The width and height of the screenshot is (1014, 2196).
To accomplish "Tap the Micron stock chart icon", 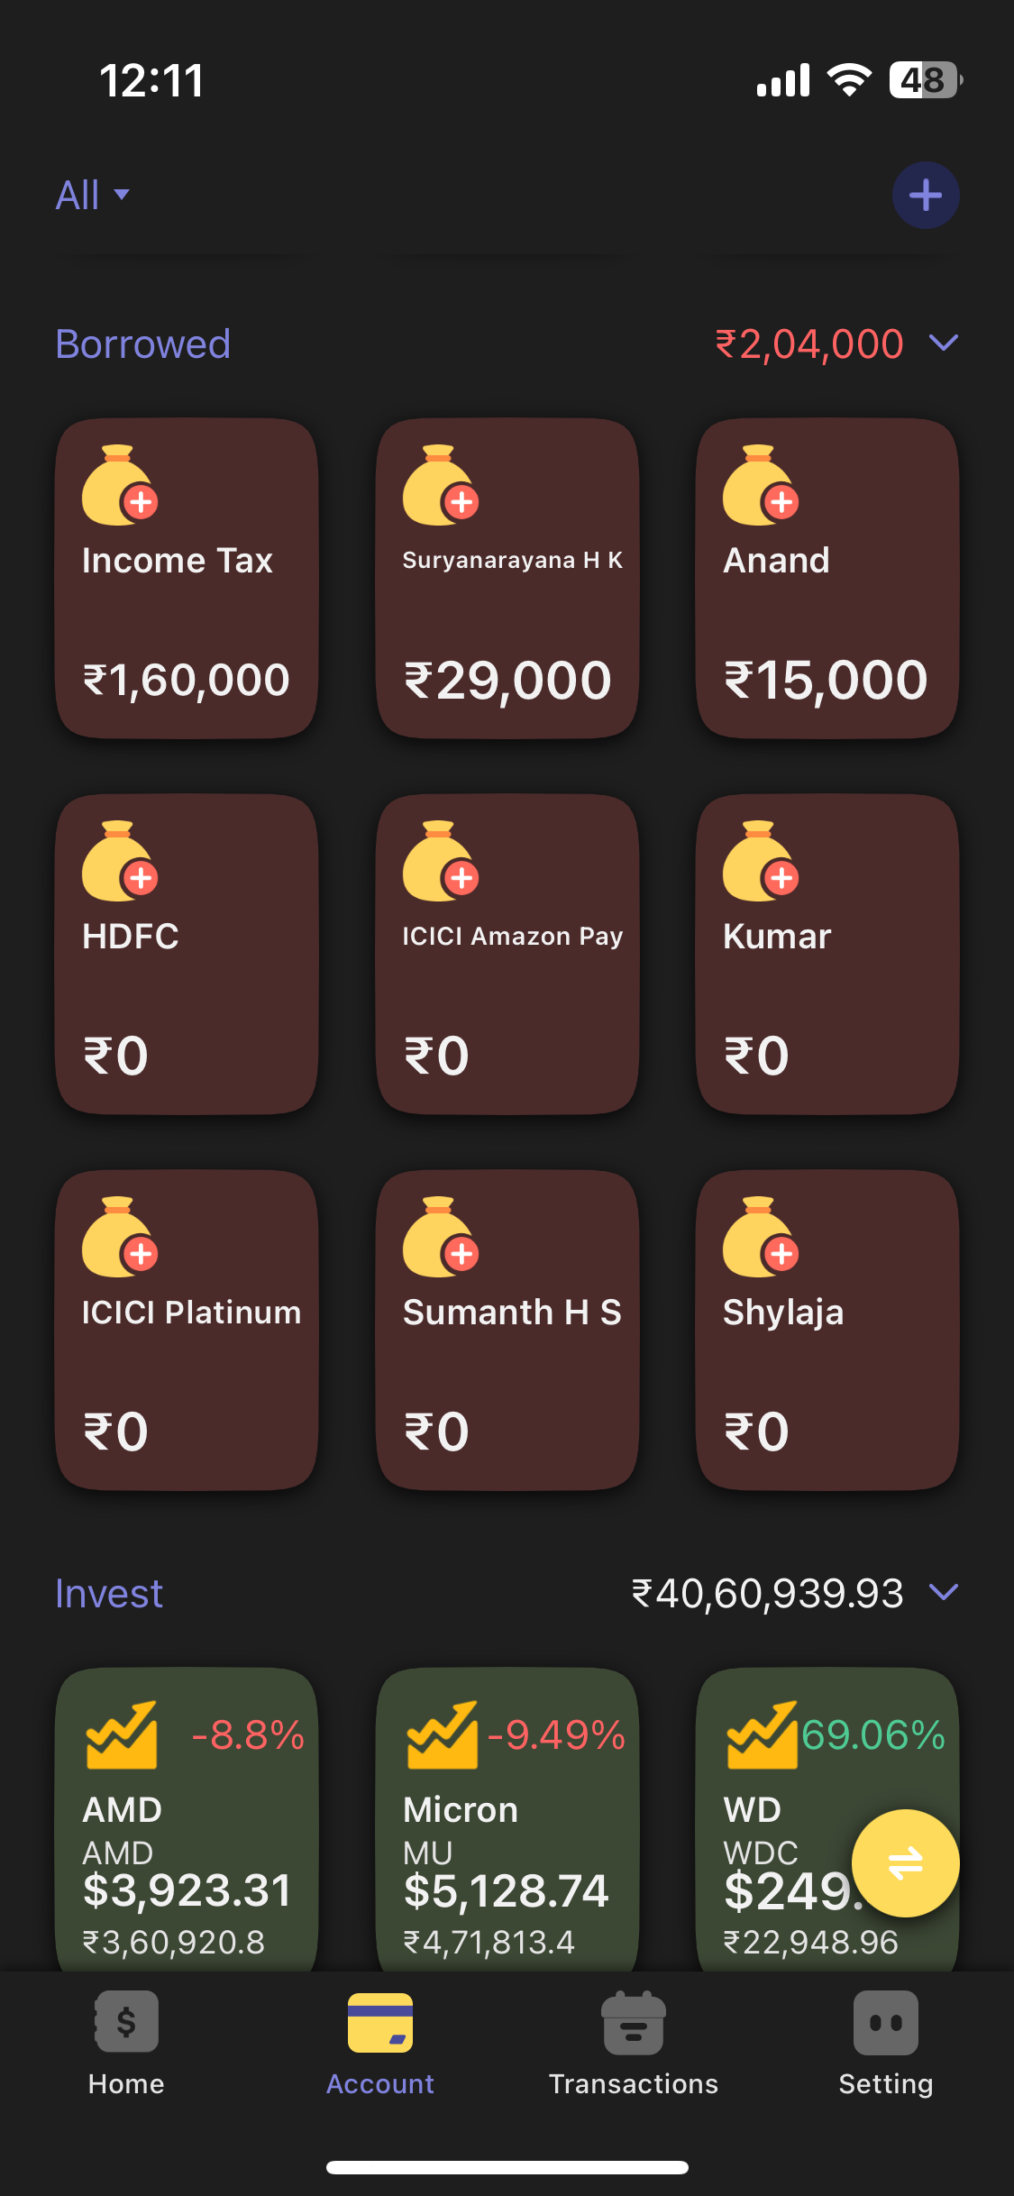I will [442, 1734].
